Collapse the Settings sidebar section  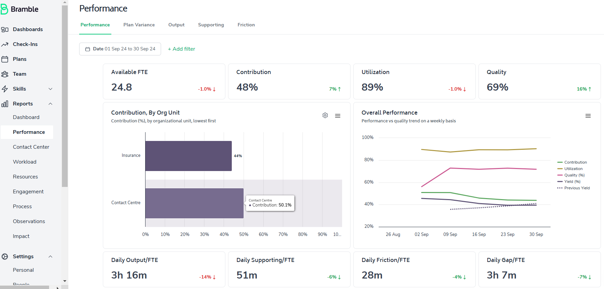(x=50, y=257)
